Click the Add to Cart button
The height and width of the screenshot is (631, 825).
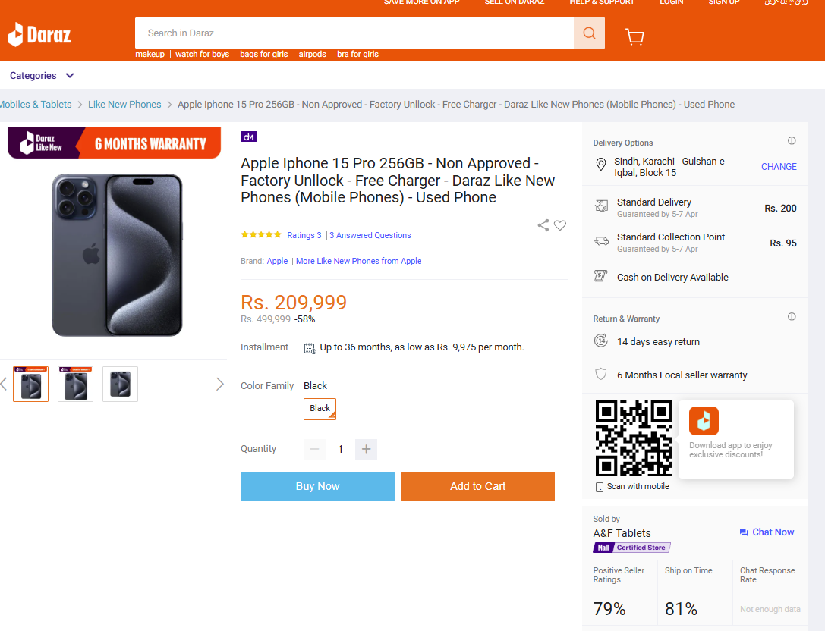coord(477,486)
